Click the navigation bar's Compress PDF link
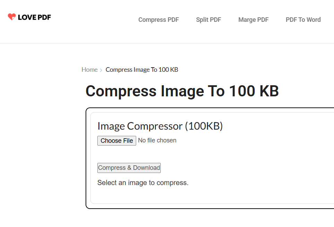334x227 pixels. tap(158, 20)
